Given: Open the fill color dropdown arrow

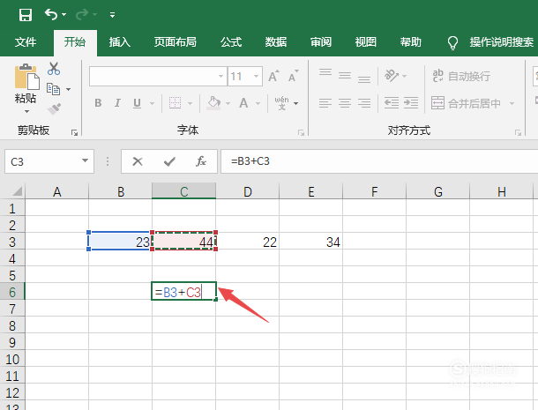Looking at the screenshot, I should (228, 103).
